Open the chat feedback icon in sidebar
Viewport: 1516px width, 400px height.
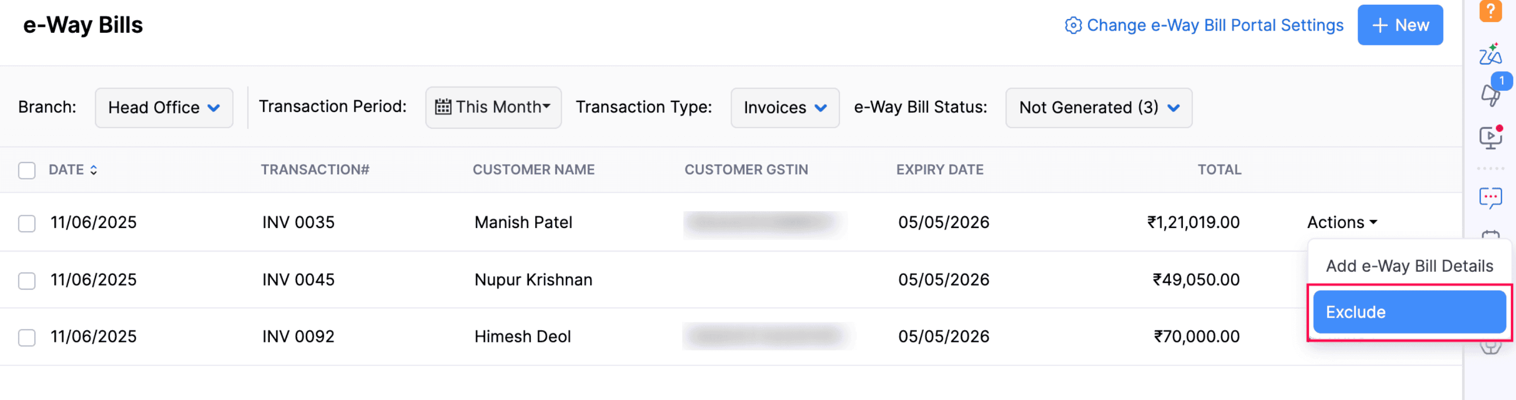[1491, 198]
